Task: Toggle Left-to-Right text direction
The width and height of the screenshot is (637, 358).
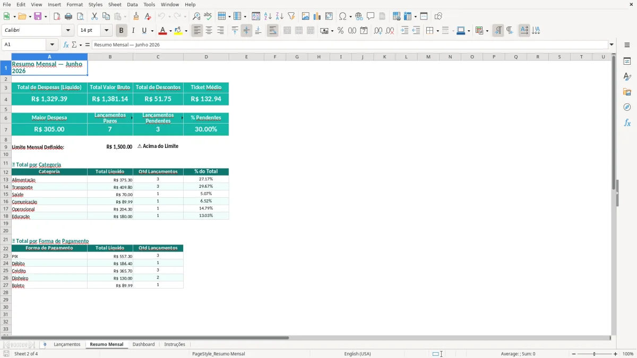Action: coord(497,31)
